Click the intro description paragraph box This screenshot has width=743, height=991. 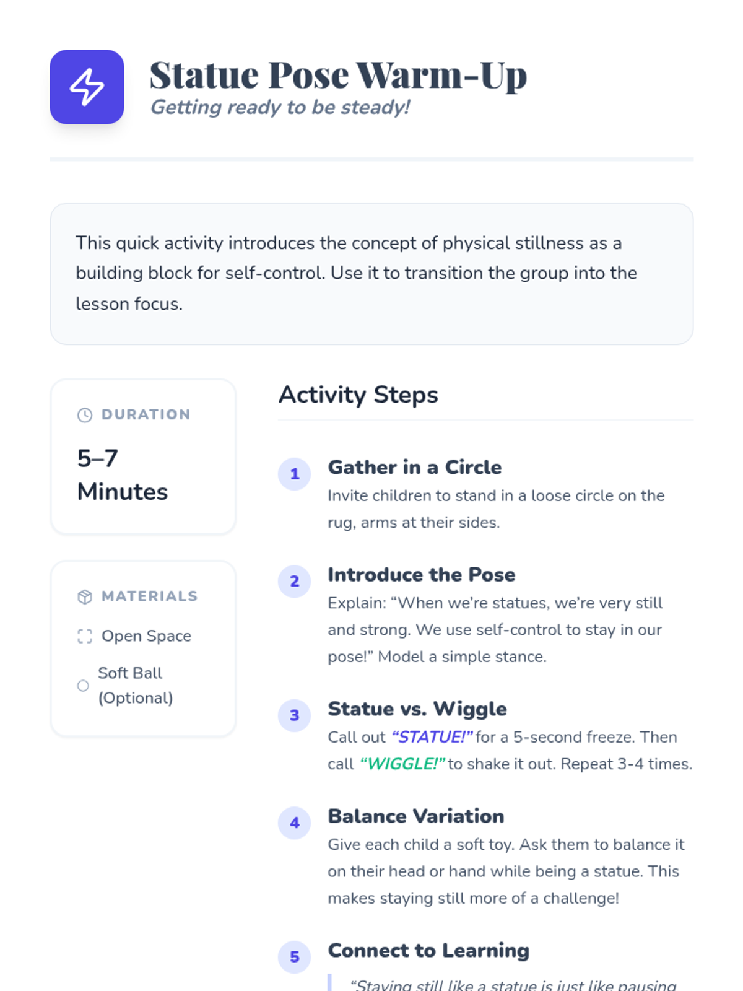[371, 274]
